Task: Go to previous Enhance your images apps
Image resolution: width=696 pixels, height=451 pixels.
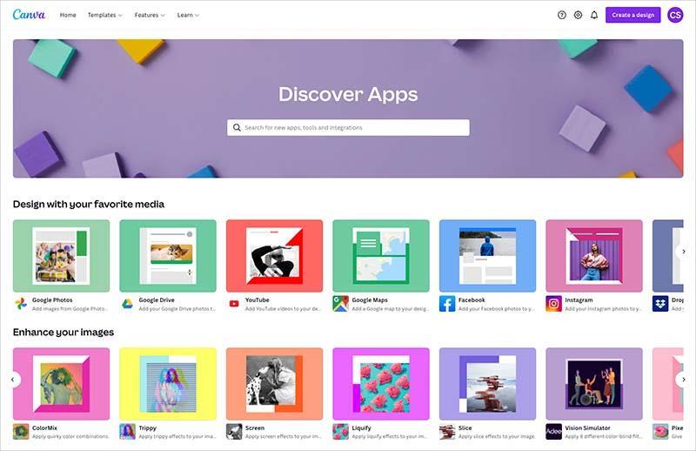Action: tap(13, 380)
